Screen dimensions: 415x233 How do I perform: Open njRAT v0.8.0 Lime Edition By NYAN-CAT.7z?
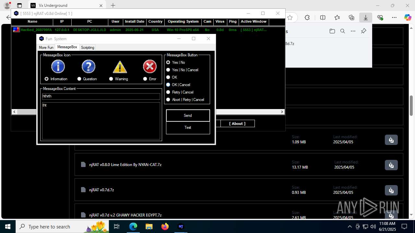click(125, 165)
